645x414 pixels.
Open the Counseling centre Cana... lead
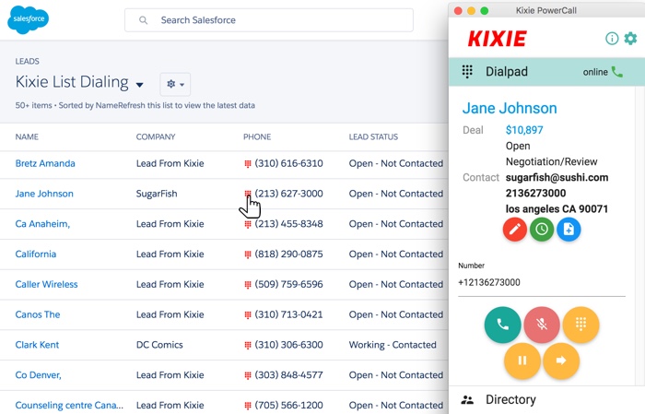coord(69,406)
